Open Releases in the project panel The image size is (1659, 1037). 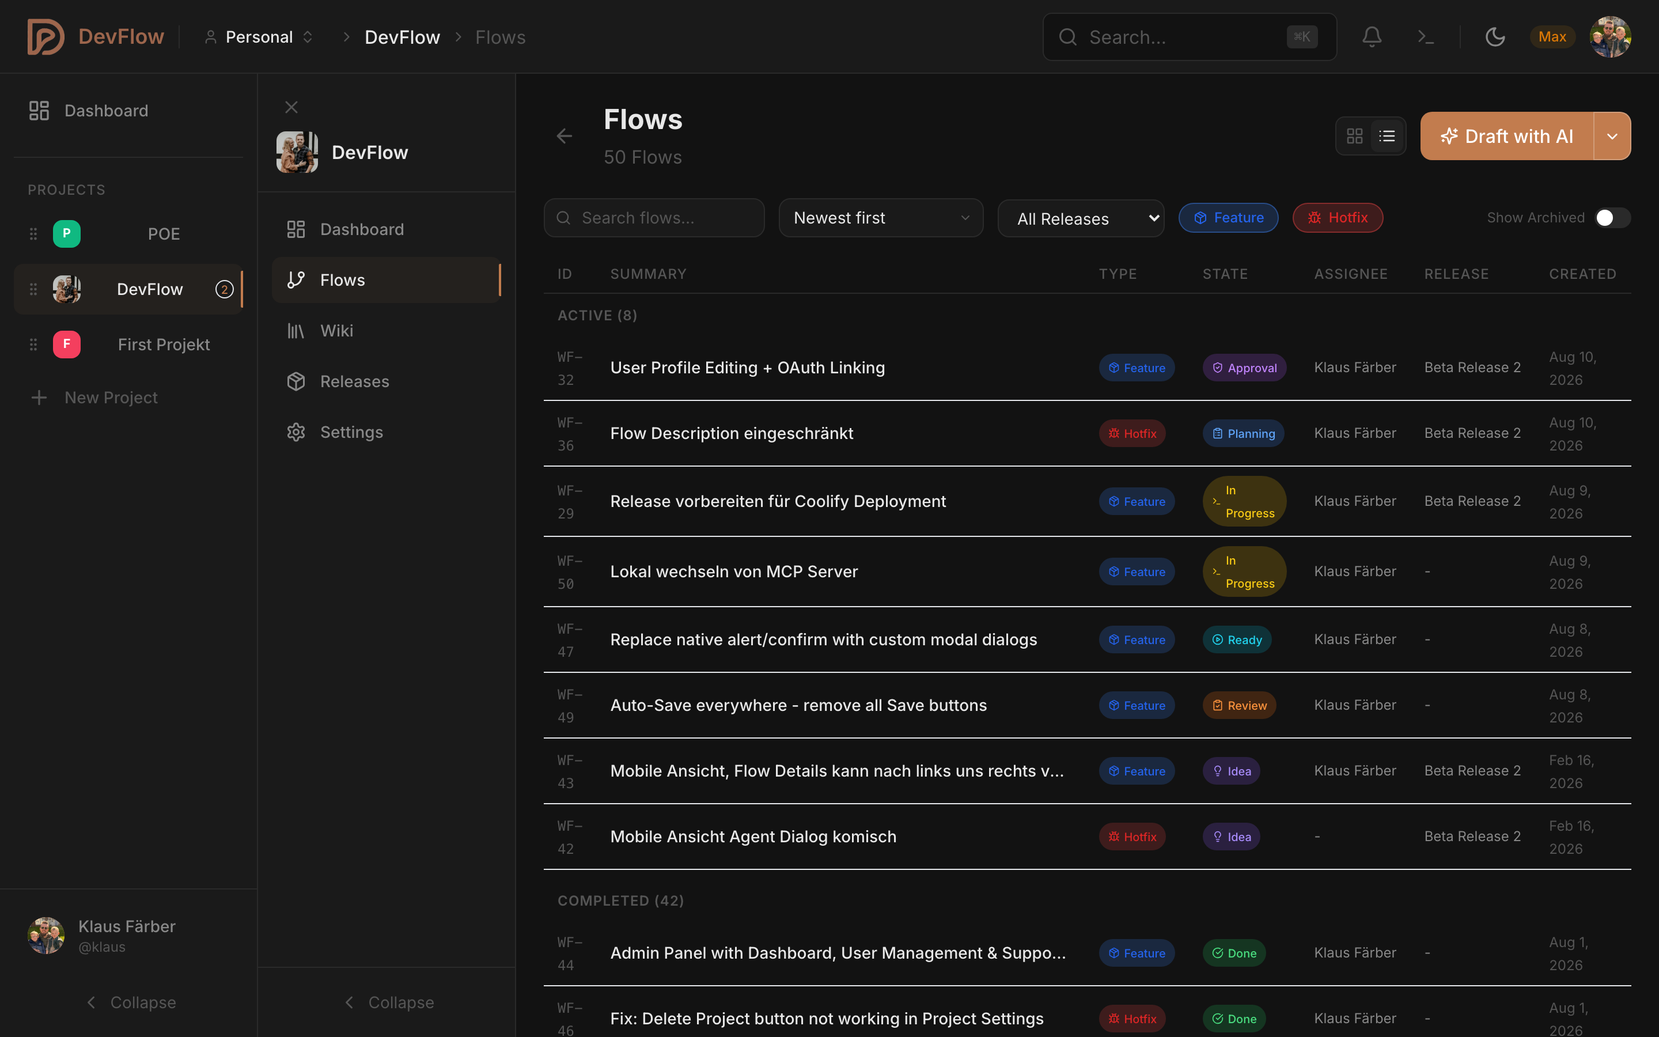pos(387,381)
